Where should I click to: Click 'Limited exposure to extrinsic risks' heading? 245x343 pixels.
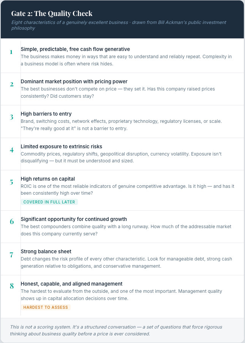pyautogui.click(x=62, y=146)
